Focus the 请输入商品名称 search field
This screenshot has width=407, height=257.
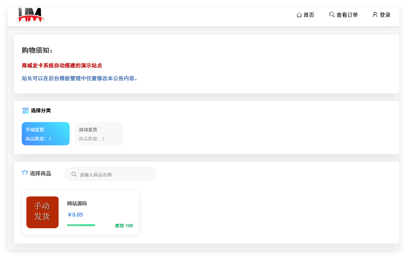[x=115, y=174]
